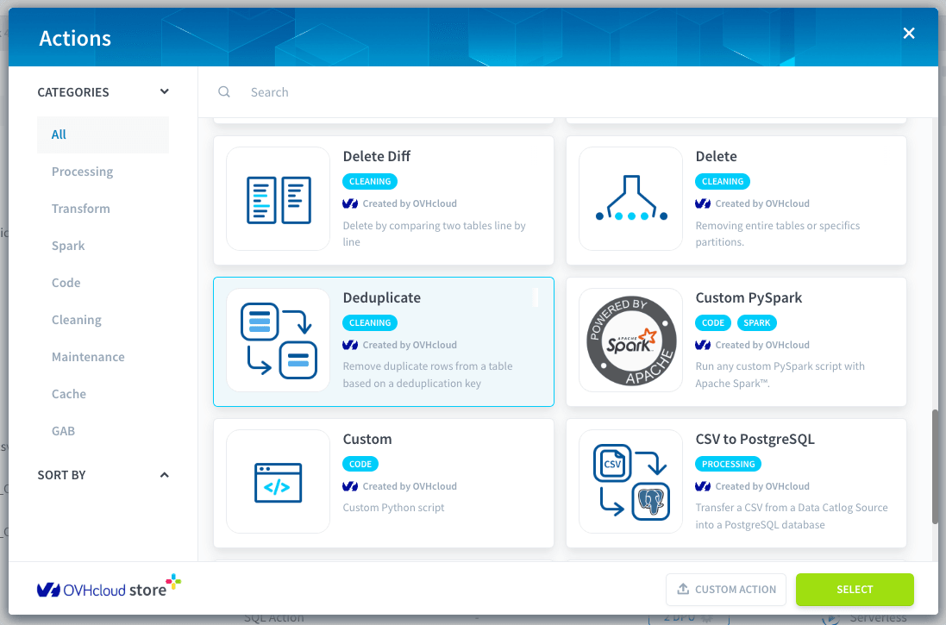Click the Delete Diff two-documents icon
Image resolution: width=946 pixels, height=625 pixels.
279,200
